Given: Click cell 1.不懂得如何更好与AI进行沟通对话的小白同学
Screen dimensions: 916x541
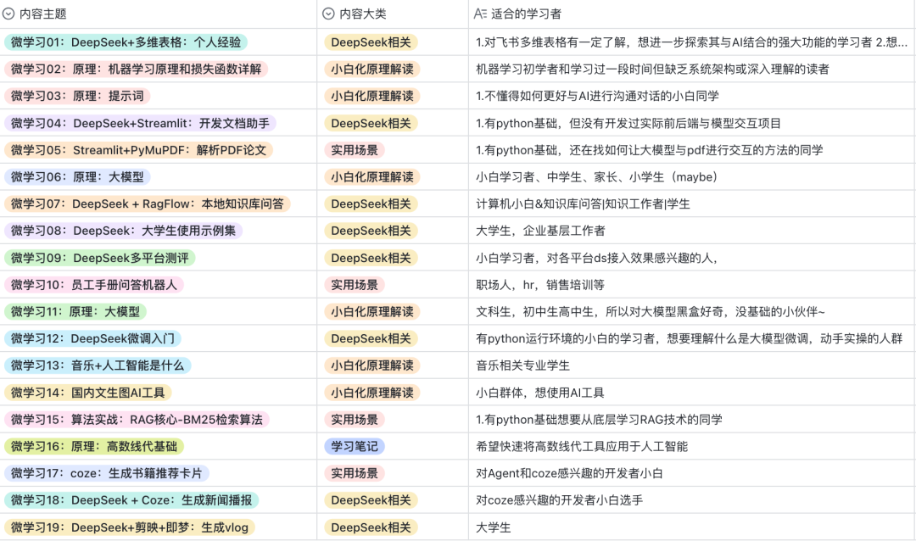Looking at the screenshot, I should point(692,96).
